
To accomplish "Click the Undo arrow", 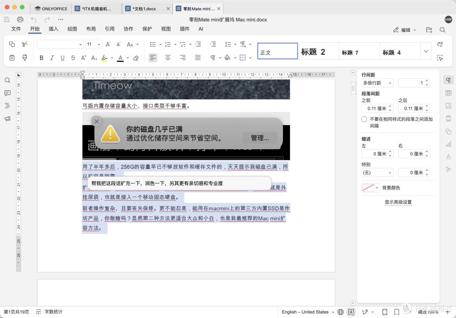I will pos(34,19).
